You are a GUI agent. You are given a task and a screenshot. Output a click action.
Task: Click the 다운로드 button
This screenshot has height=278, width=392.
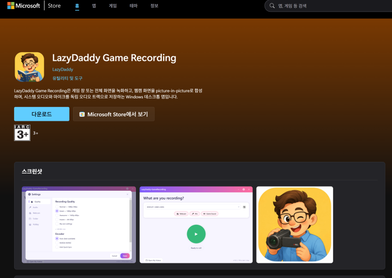click(x=42, y=114)
